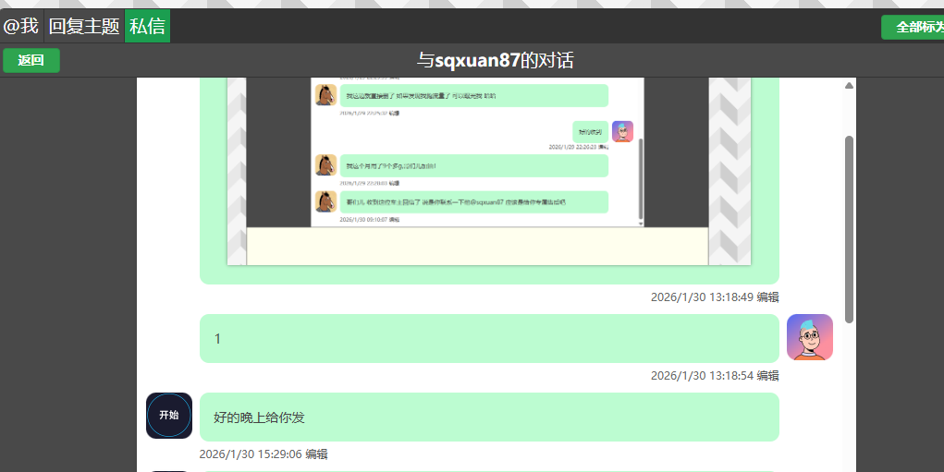
Task: Click the title 与sqxuan87的对话
Action: click(496, 60)
